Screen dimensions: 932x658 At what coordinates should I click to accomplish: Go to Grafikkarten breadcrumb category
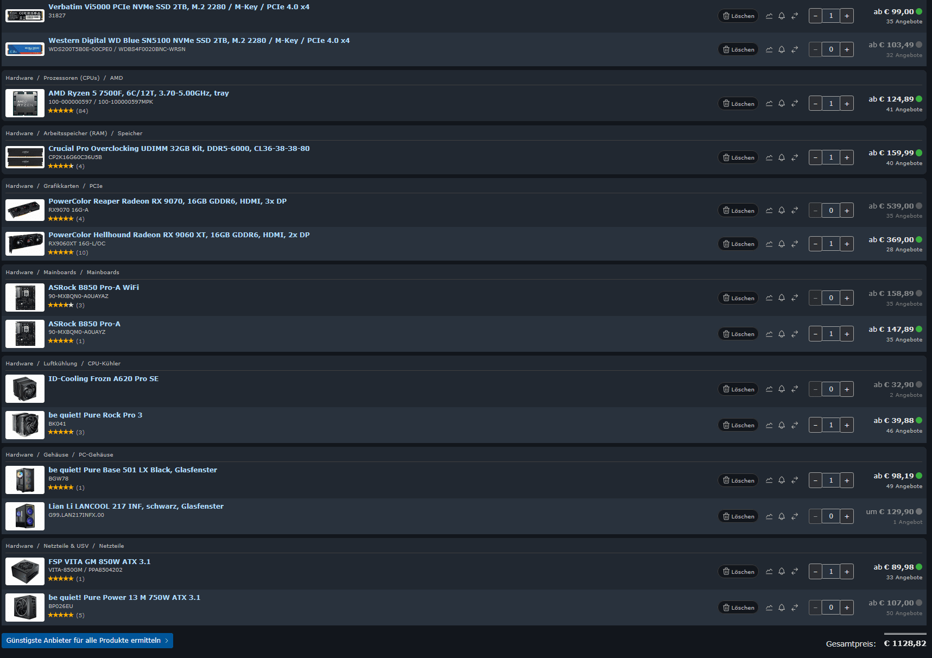point(61,186)
